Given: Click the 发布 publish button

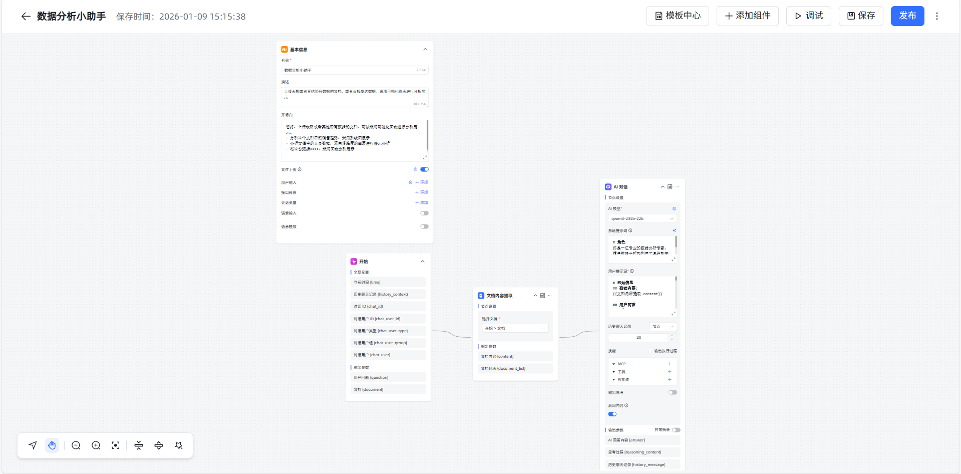Looking at the screenshot, I should 907,16.
